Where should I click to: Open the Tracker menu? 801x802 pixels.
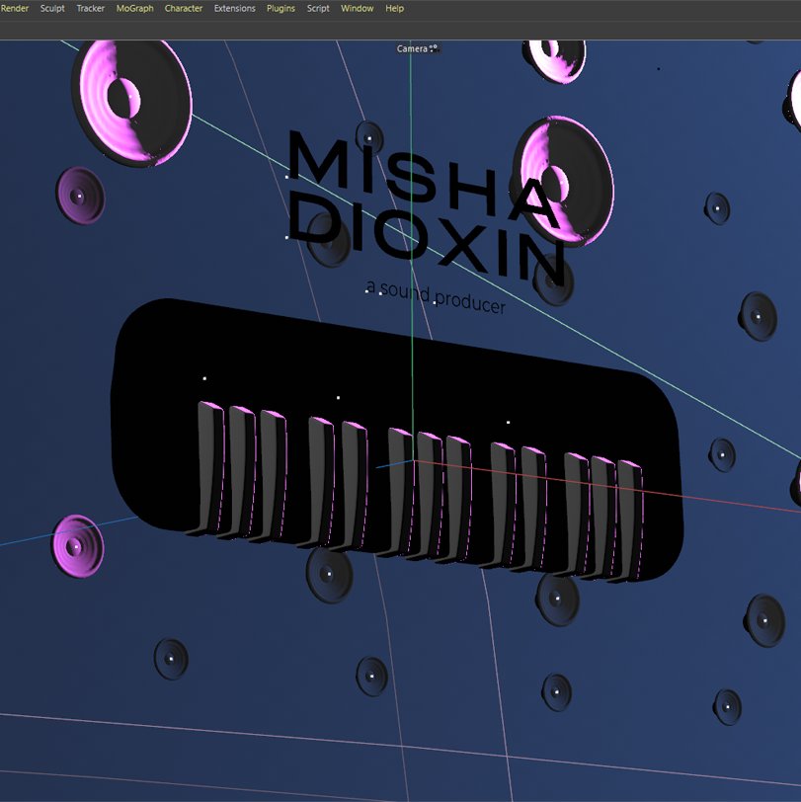91,8
